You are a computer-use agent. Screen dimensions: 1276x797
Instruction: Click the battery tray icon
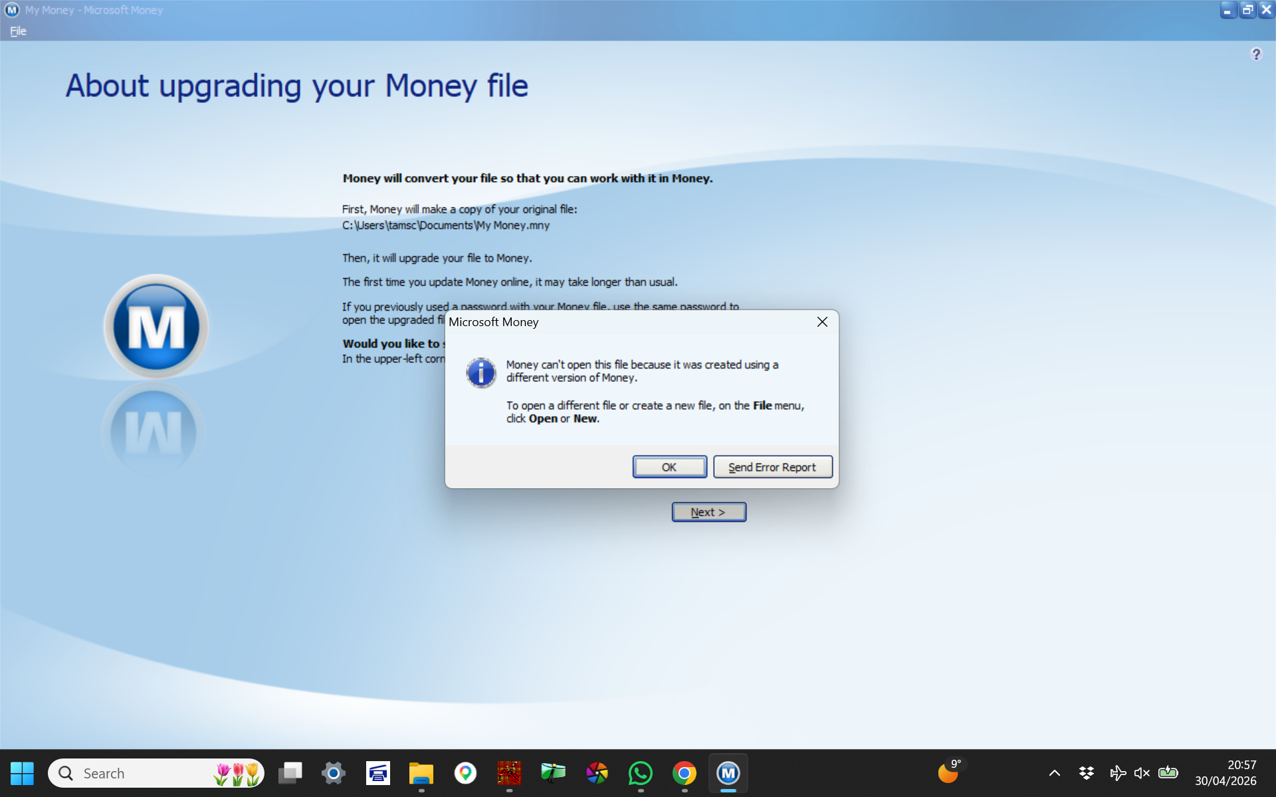click(x=1168, y=772)
